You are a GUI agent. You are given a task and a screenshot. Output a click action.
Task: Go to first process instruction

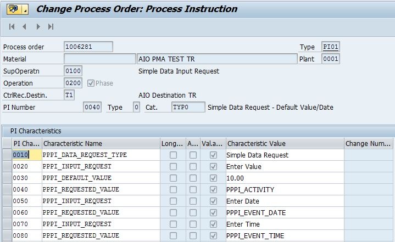[12, 27]
